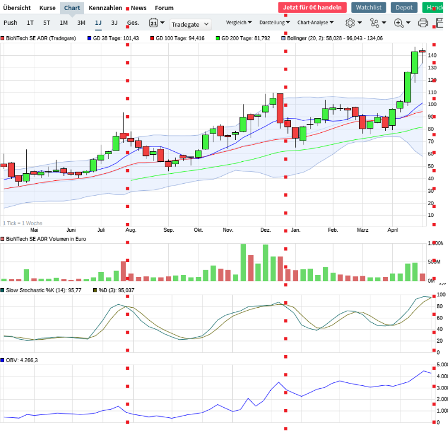This screenshot has height=431, width=448.
Task: Enable Push live chart mode
Action: click(x=11, y=23)
